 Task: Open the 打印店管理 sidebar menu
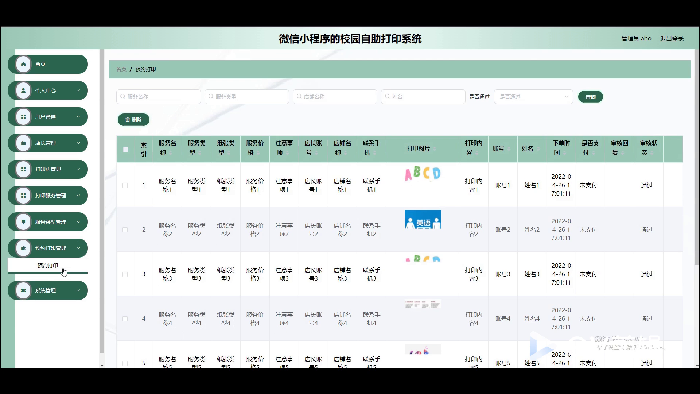point(48,169)
